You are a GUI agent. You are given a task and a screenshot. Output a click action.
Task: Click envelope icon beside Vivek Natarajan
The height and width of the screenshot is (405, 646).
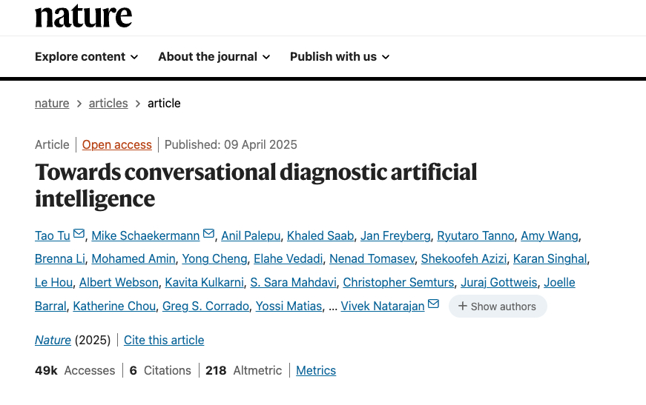(x=434, y=305)
